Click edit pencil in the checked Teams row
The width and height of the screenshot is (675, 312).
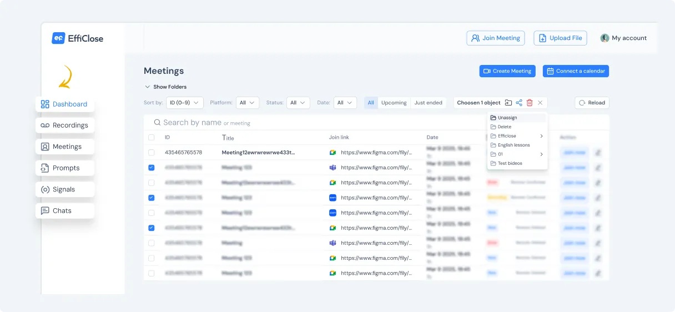click(x=598, y=167)
